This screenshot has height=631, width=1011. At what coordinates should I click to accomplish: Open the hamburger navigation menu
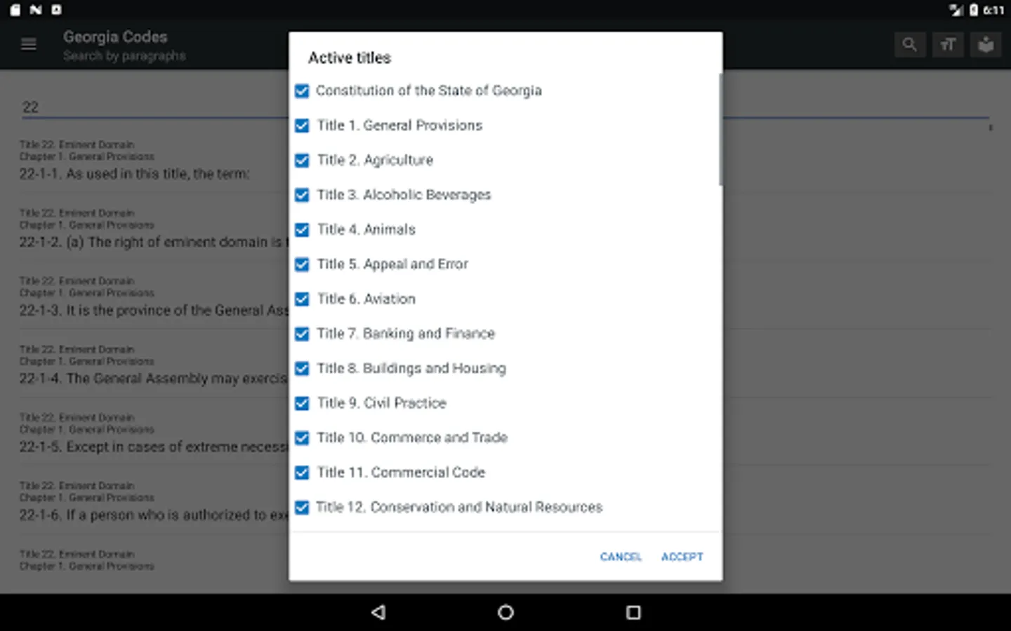(29, 45)
